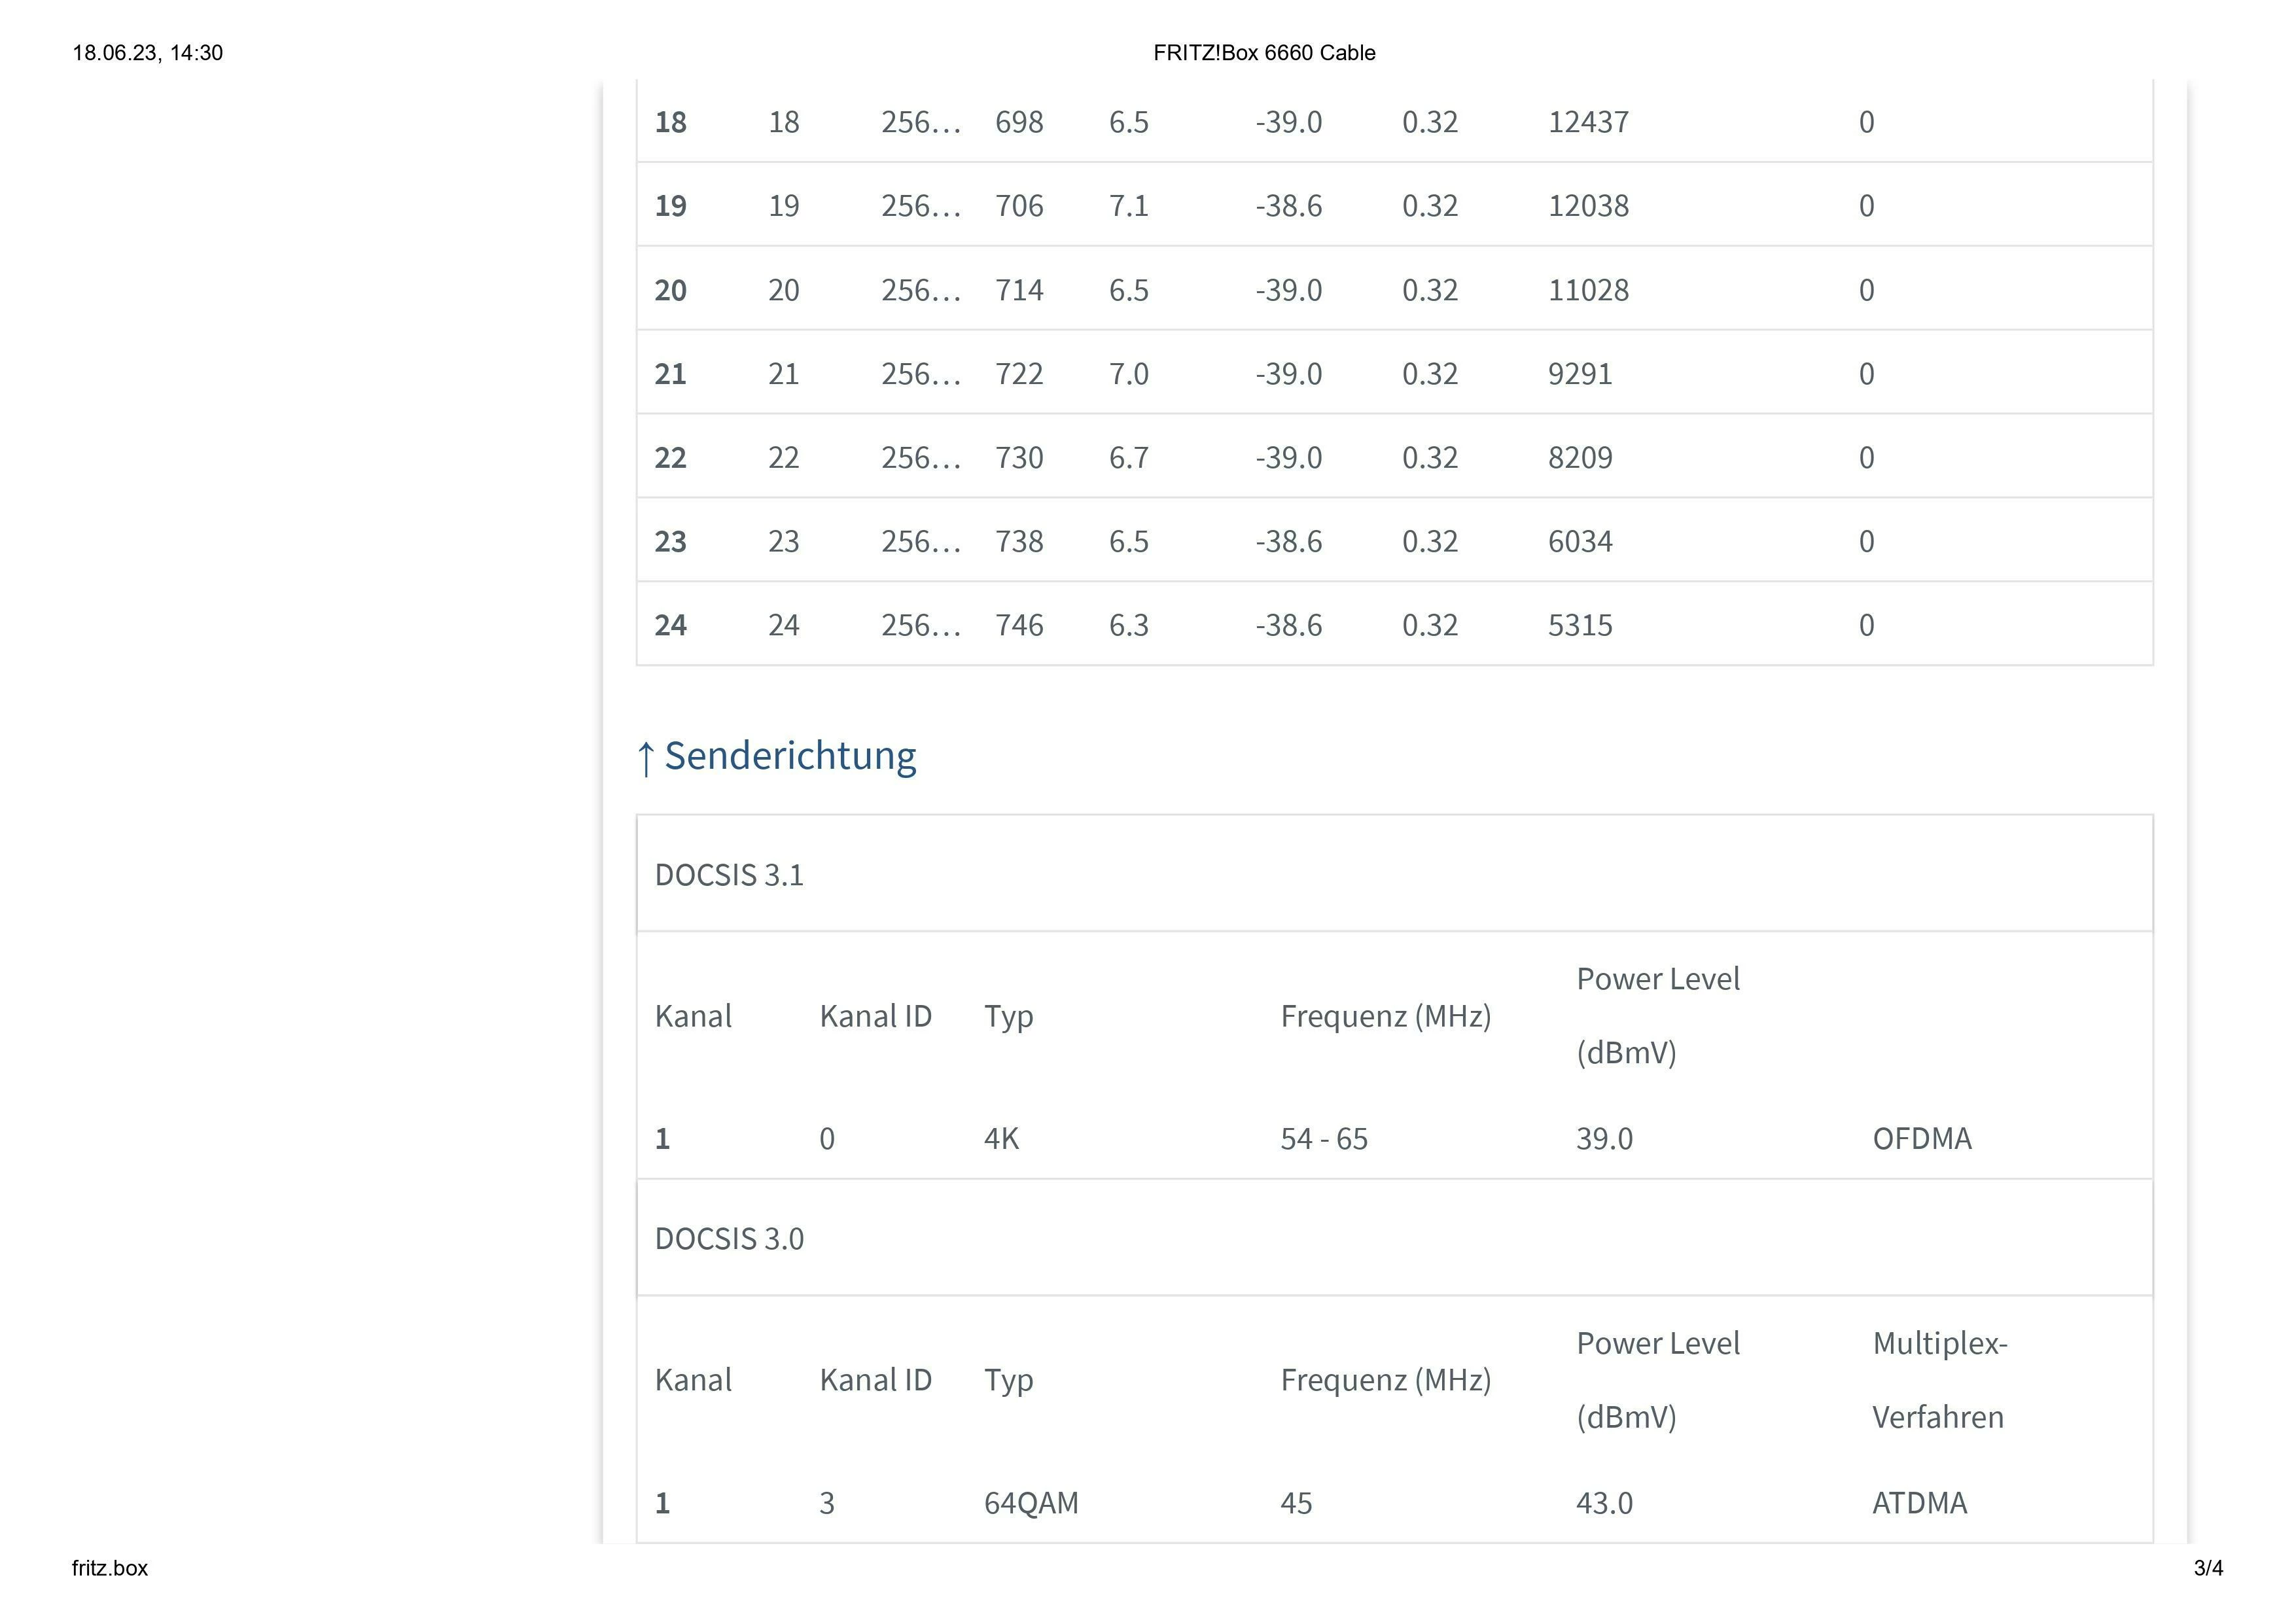Click the truncated 256… cell in row 24
The image size is (2296, 1622).
(920, 625)
